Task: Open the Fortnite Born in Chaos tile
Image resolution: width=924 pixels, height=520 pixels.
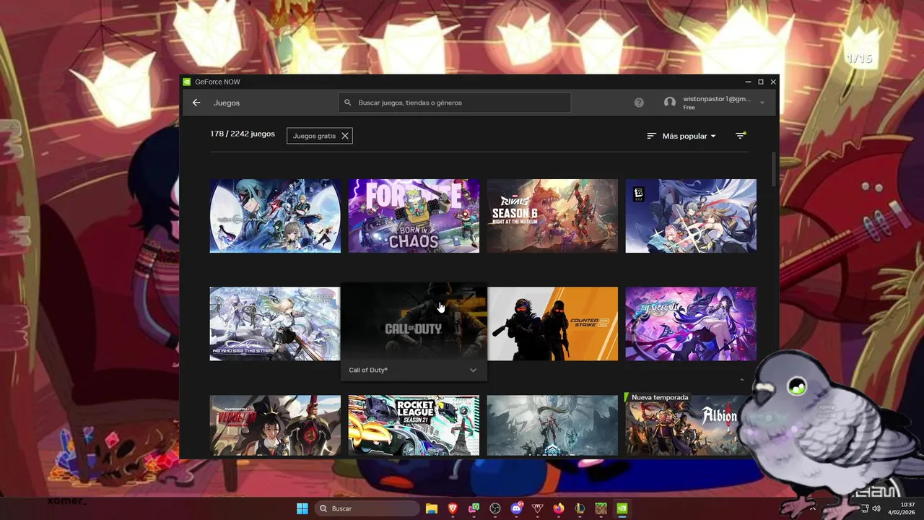Action: pyautogui.click(x=414, y=216)
